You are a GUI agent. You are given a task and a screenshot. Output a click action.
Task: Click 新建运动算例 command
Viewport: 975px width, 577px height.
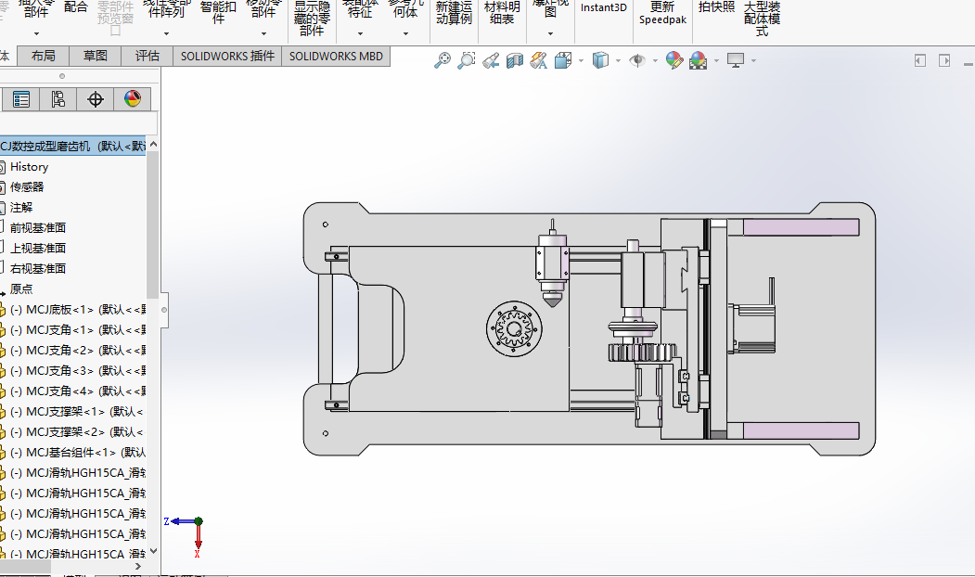click(454, 12)
